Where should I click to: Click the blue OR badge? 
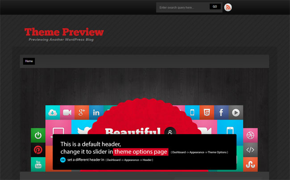point(63,160)
